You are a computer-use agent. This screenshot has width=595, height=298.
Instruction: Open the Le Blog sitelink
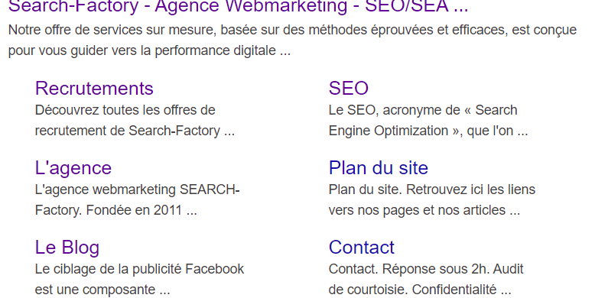pyautogui.click(x=67, y=248)
